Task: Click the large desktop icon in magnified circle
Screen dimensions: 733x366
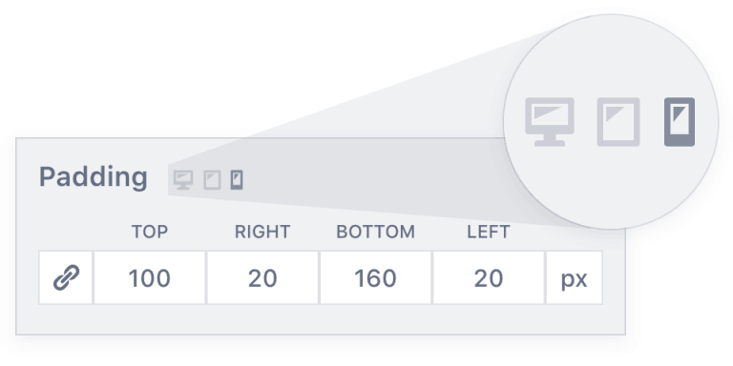Action: pos(550,122)
